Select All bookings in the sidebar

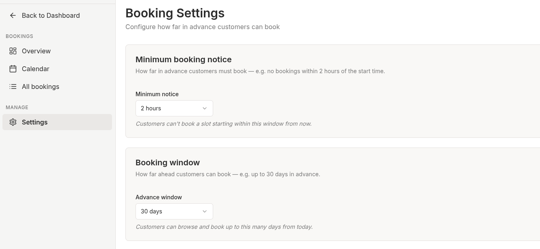point(57,87)
